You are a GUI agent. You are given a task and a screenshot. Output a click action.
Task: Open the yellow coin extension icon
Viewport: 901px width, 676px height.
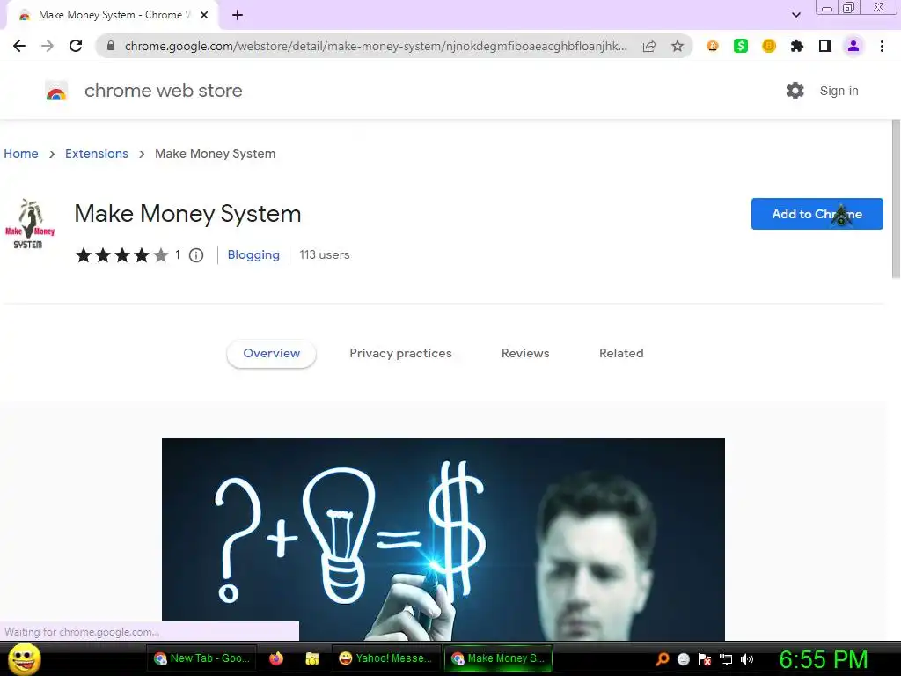tap(769, 46)
